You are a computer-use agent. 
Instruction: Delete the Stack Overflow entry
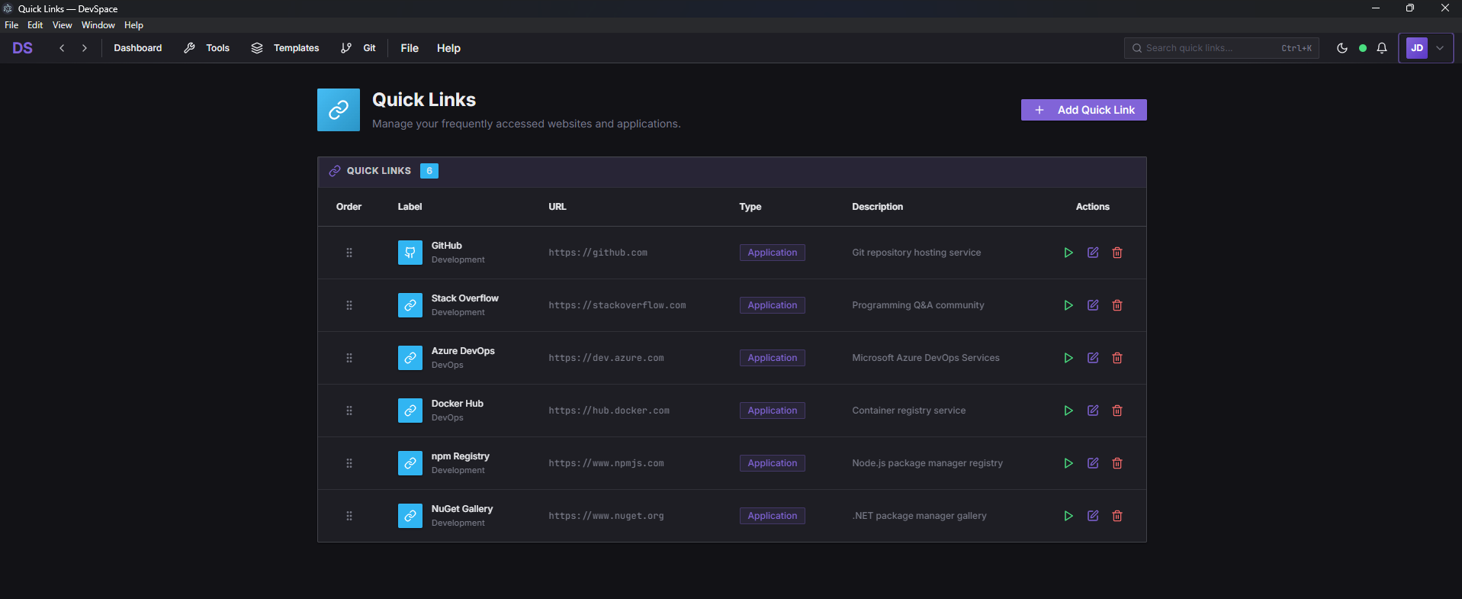coord(1117,305)
